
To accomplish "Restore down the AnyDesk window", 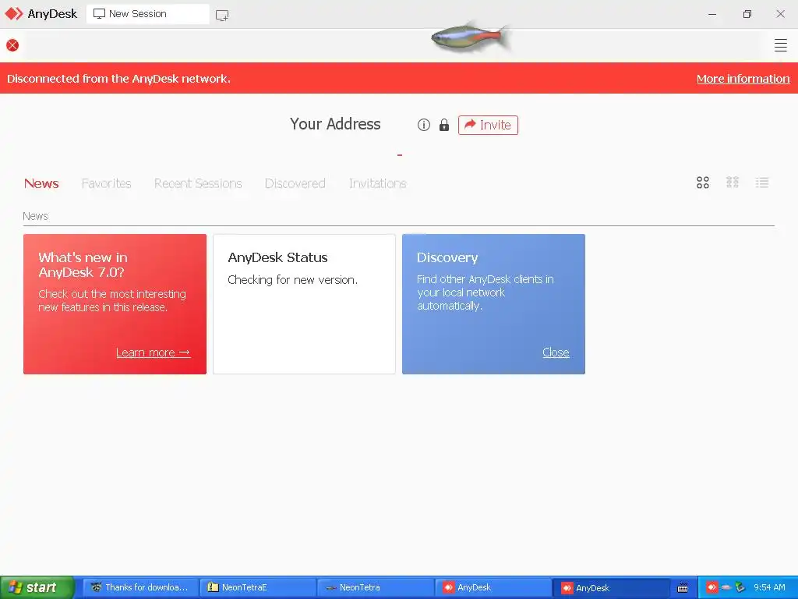I will [x=747, y=14].
